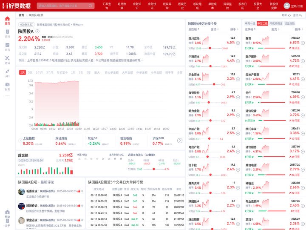Switch chart to 特大单金额
306x230 pixels.
[112, 72]
